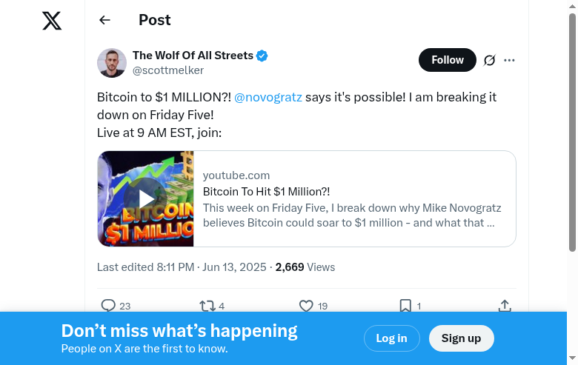Click the X logo icon
The height and width of the screenshot is (365, 578).
click(52, 21)
